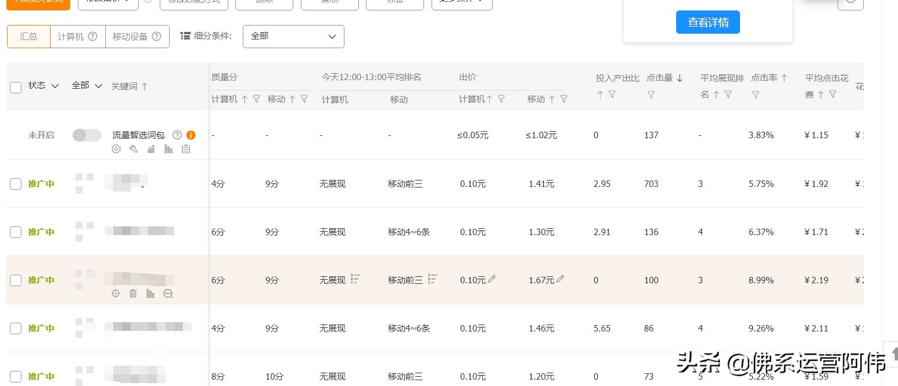Edit the 0.10元 computer bid with pencil icon

pos(491,279)
